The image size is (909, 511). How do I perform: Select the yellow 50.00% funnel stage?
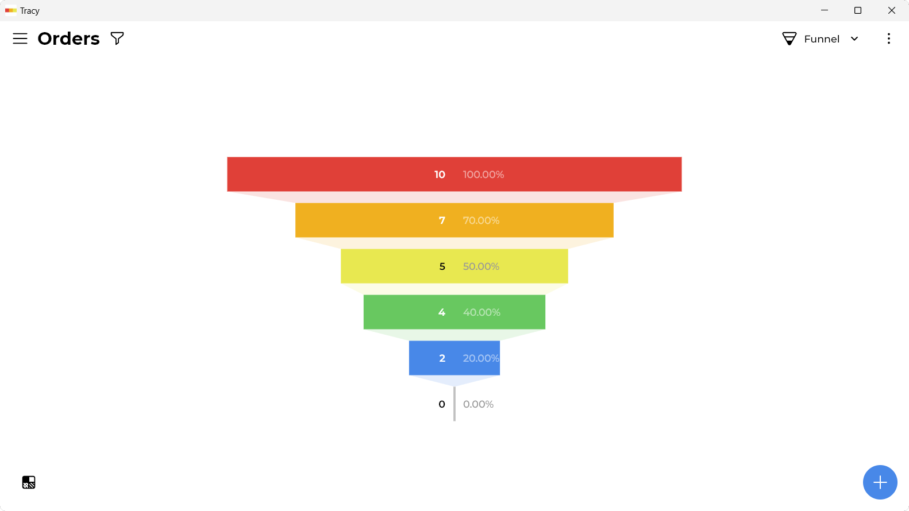[455, 266]
